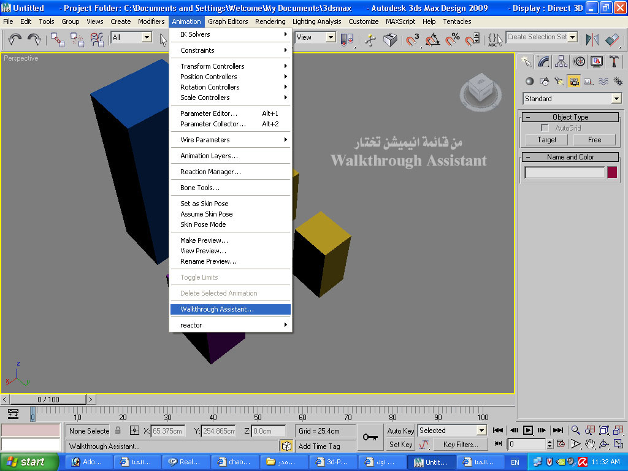Open Key Filters dialog button
The width and height of the screenshot is (628, 471).
(461, 445)
